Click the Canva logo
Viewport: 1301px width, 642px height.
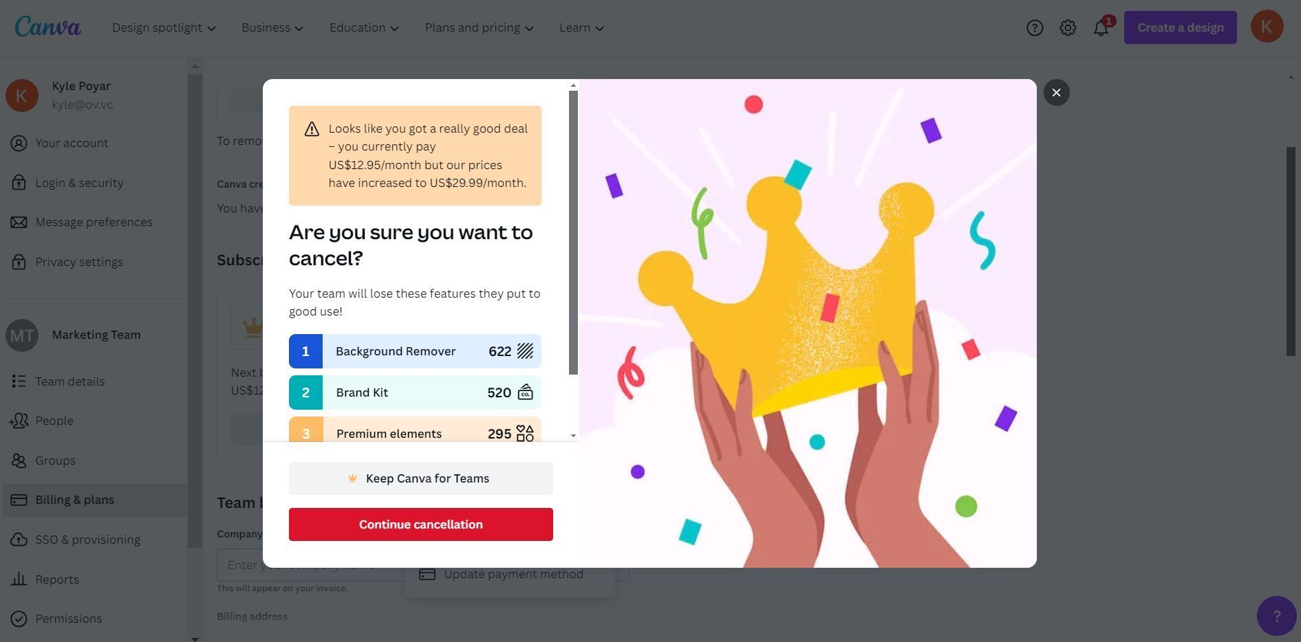pyautogui.click(x=48, y=27)
